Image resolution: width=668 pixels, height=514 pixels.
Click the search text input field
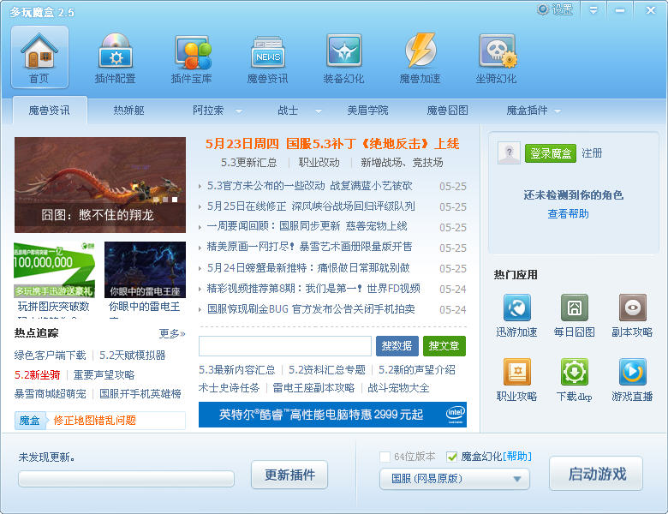[285, 345]
